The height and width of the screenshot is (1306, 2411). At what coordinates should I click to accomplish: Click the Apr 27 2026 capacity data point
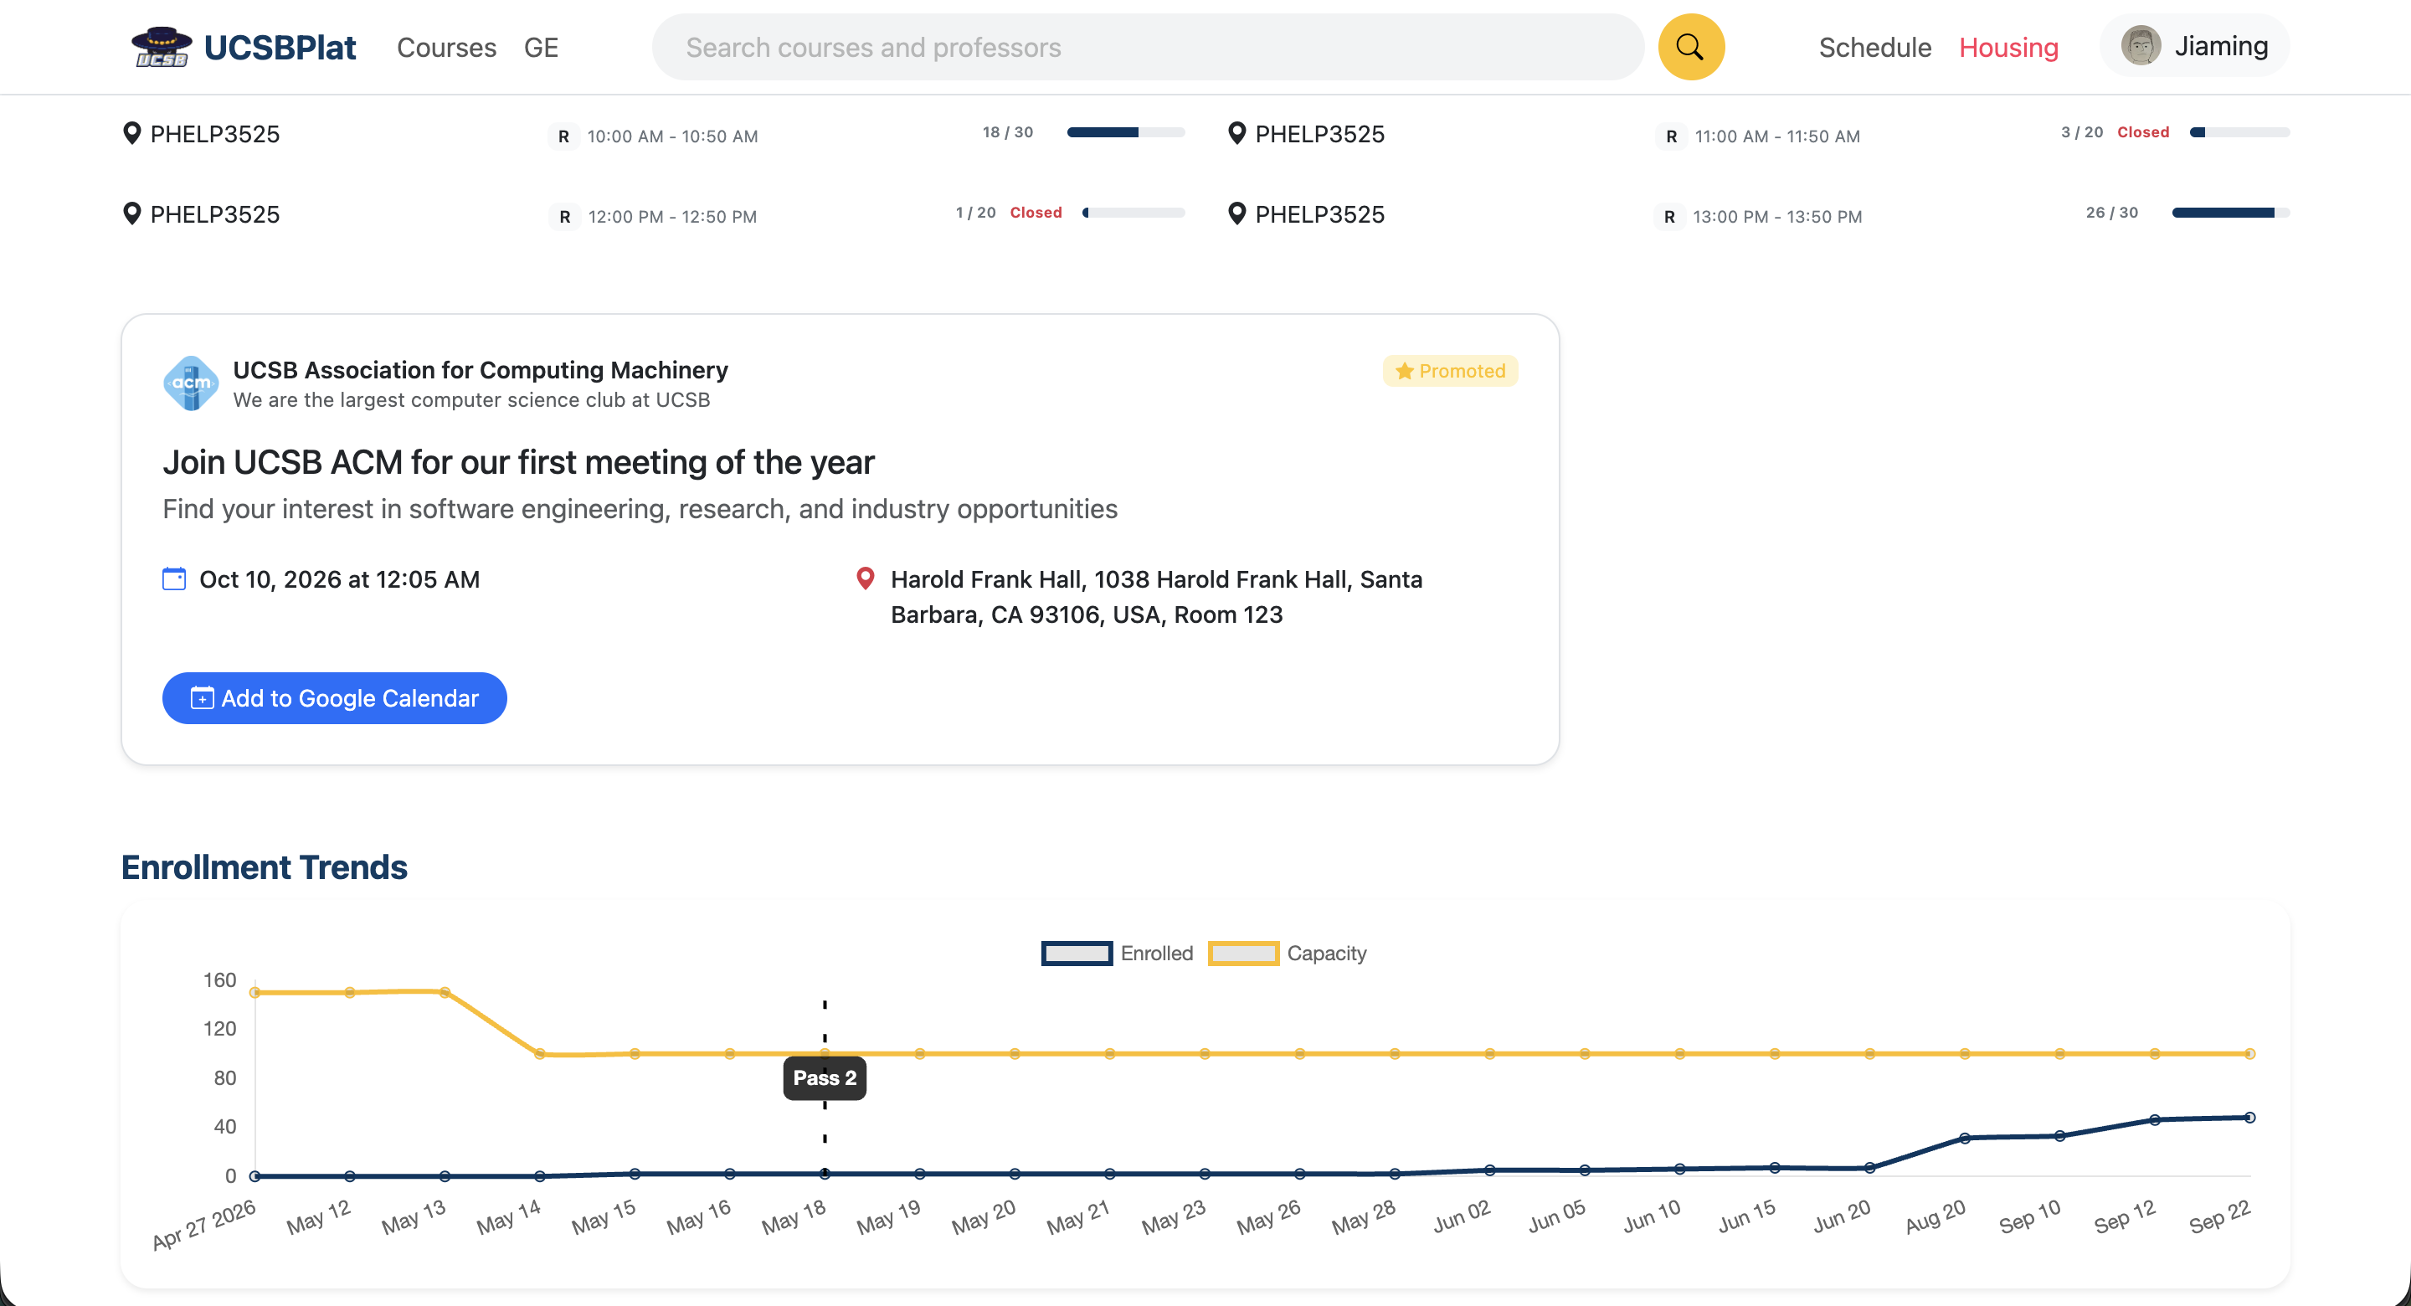[x=254, y=992]
